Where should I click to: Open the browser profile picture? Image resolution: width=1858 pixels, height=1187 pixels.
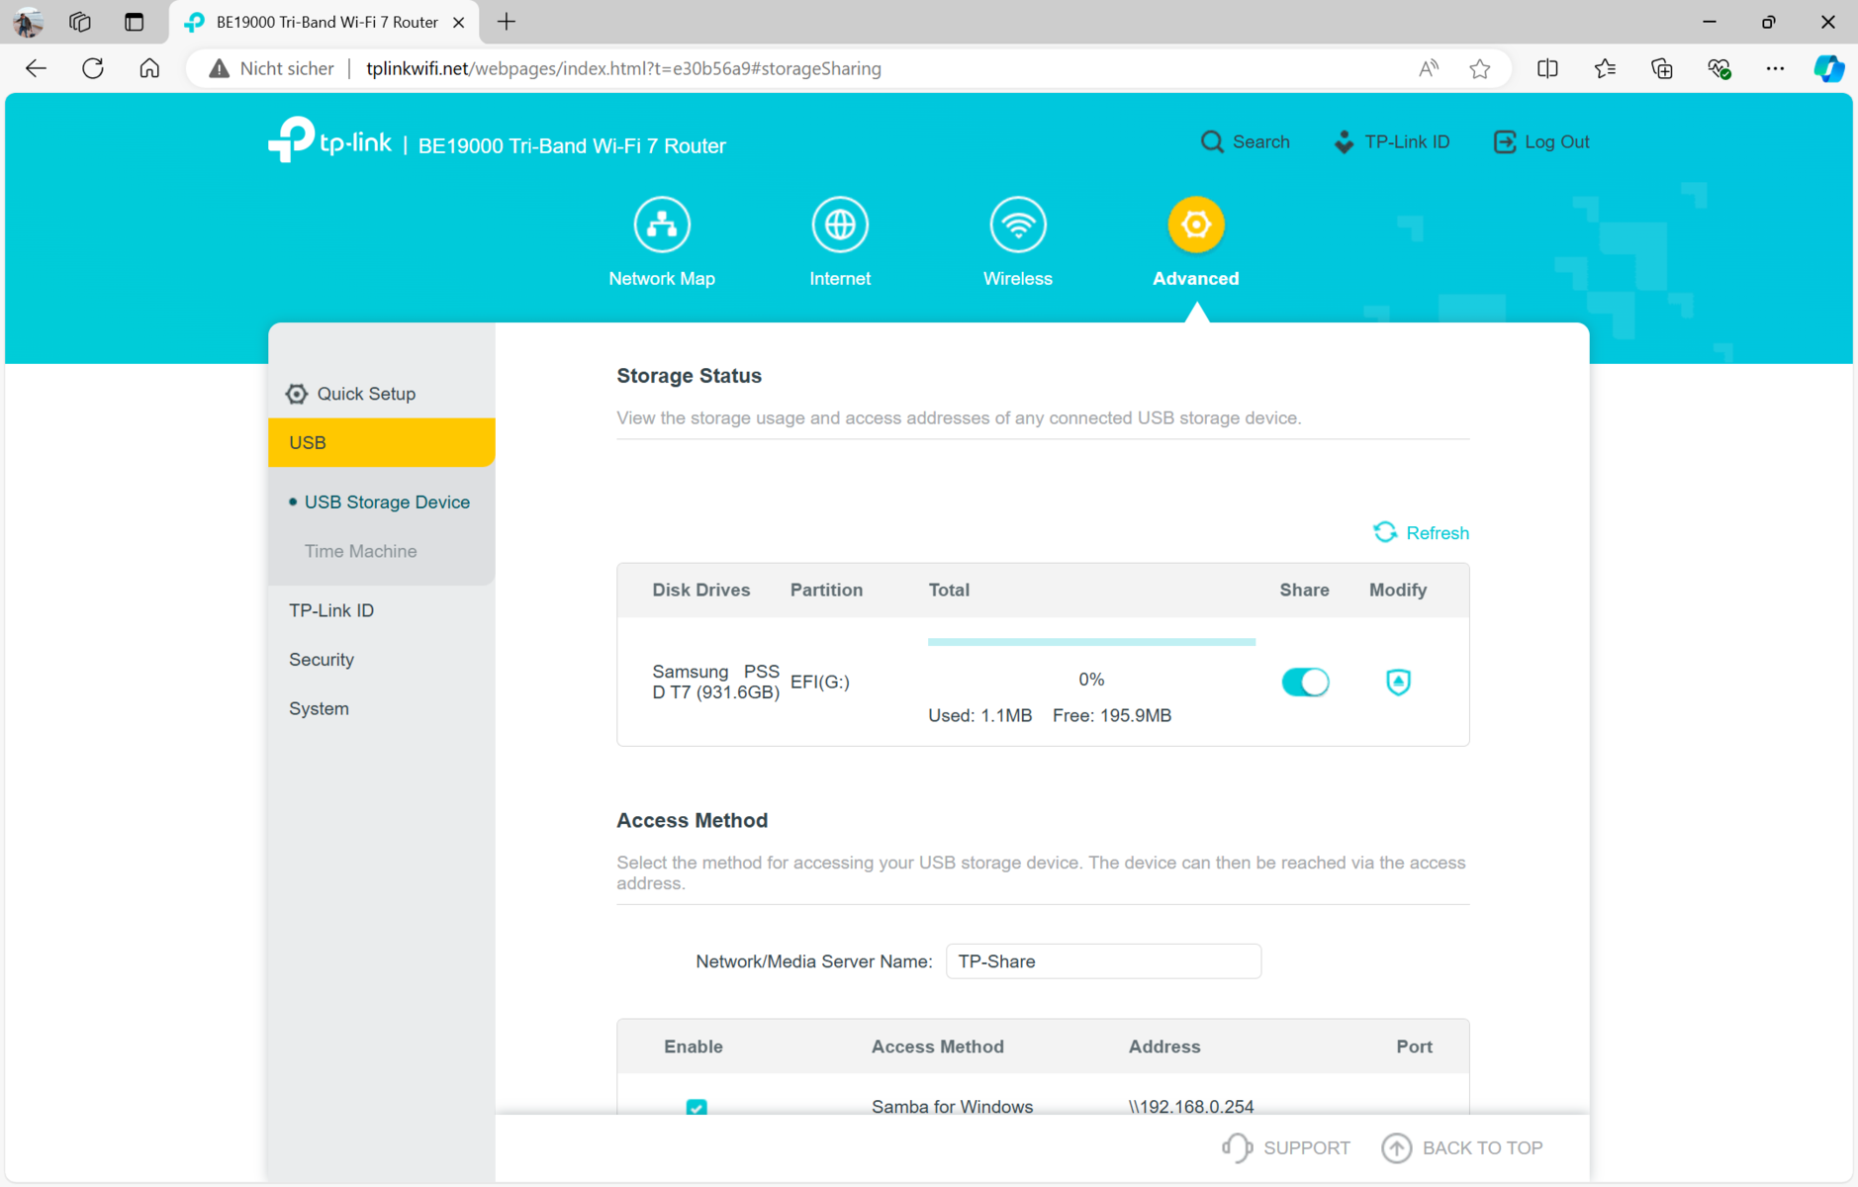(x=28, y=22)
